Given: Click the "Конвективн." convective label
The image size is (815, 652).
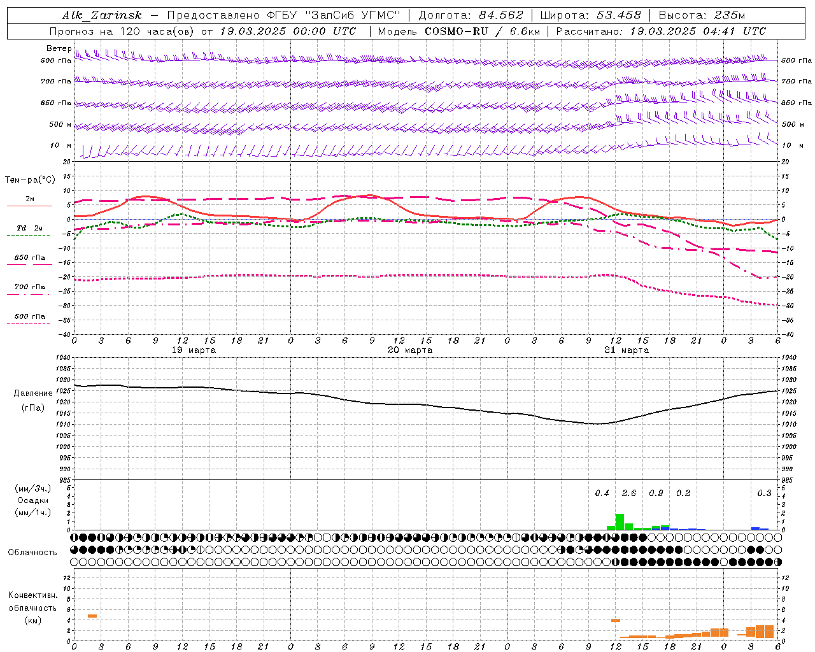Looking at the screenshot, I should click(x=33, y=595).
